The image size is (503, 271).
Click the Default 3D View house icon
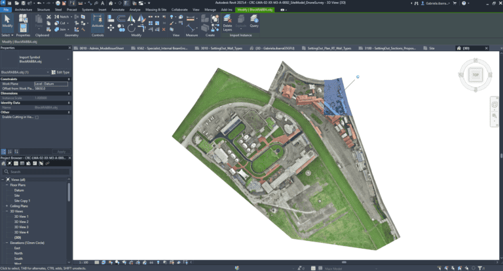click(x=111, y=3)
